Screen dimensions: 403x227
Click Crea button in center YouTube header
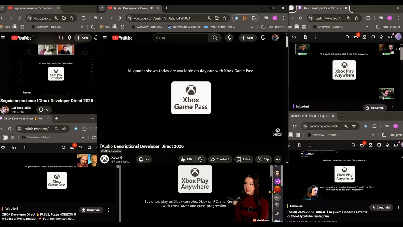[x=247, y=38]
